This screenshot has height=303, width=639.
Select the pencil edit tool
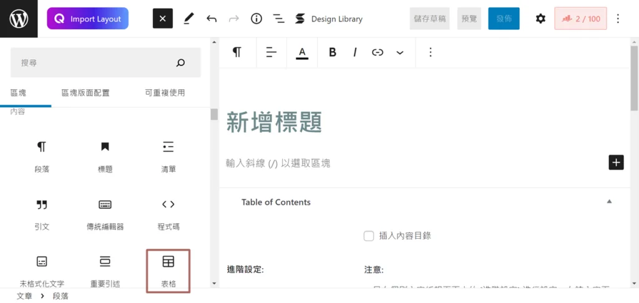point(188,19)
